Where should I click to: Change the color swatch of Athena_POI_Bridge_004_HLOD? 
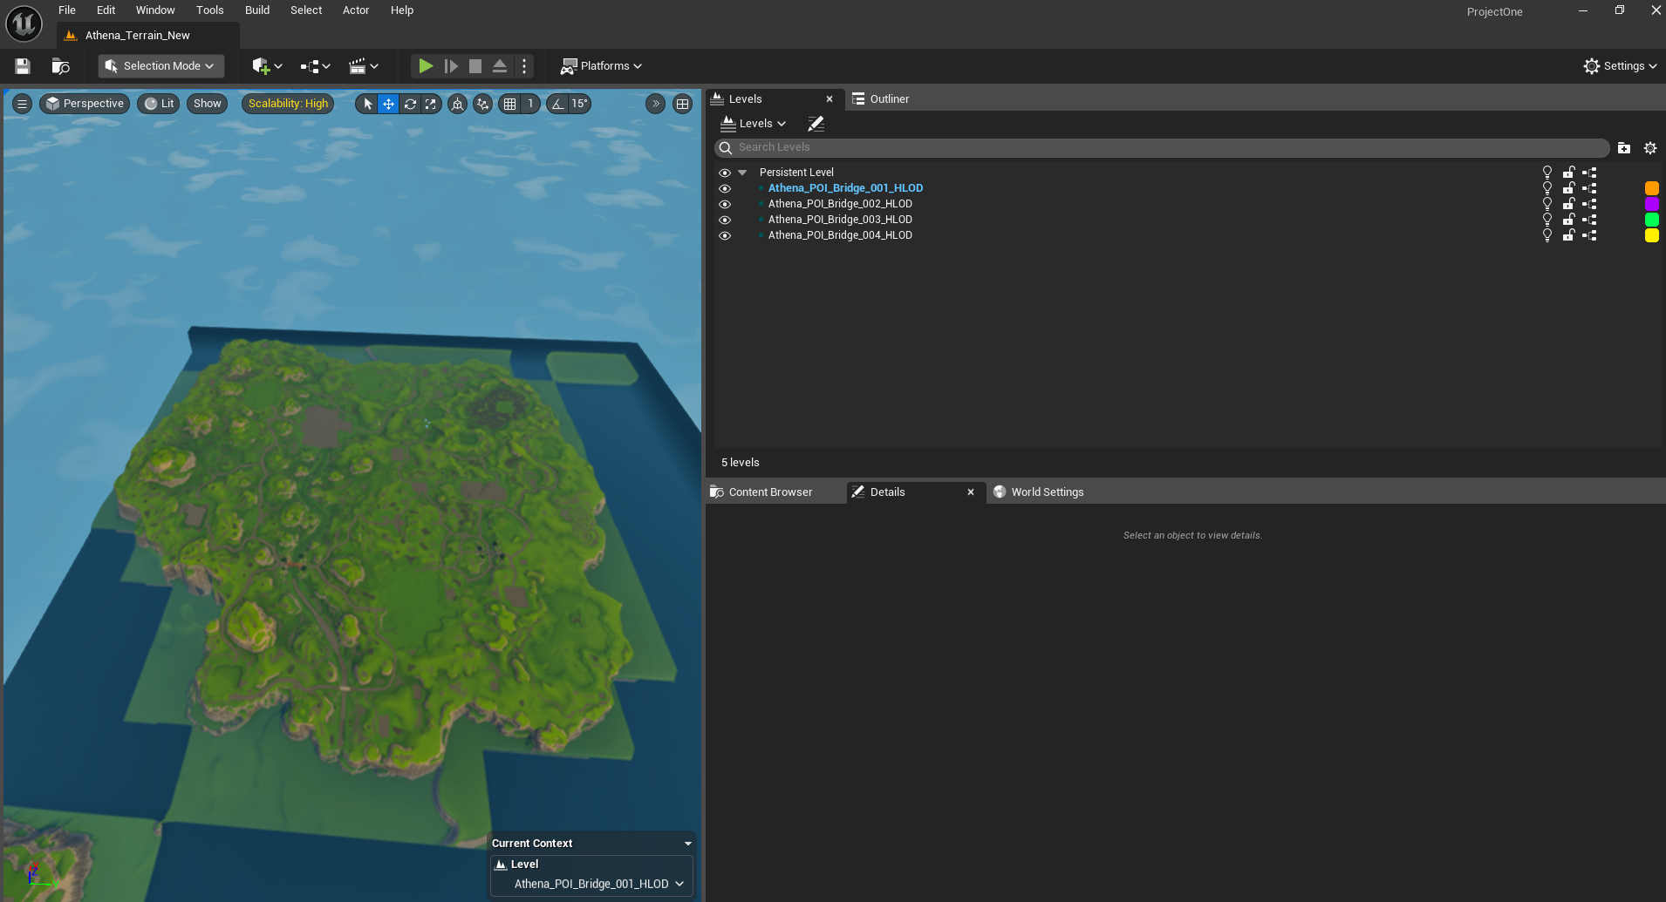click(1652, 235)
